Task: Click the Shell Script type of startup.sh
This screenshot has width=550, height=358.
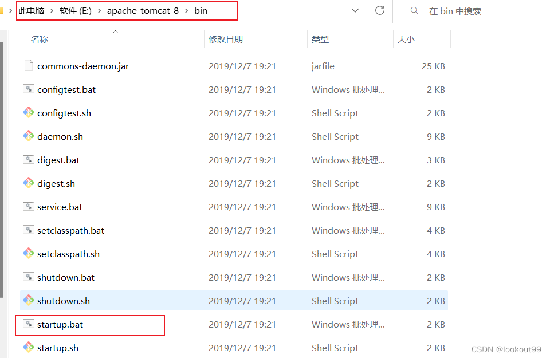Action: tap(335, 348)
